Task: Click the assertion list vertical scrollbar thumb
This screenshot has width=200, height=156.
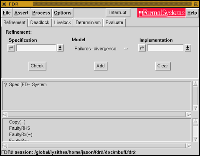Action: [x=195, y=96]
